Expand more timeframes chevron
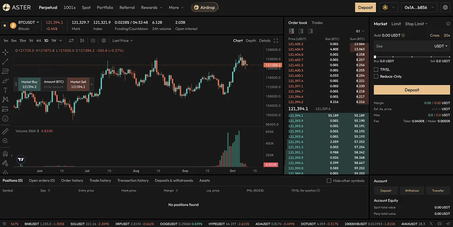This screenshot has width=453, height=227. pyautogui.click(x=60, y=40)
